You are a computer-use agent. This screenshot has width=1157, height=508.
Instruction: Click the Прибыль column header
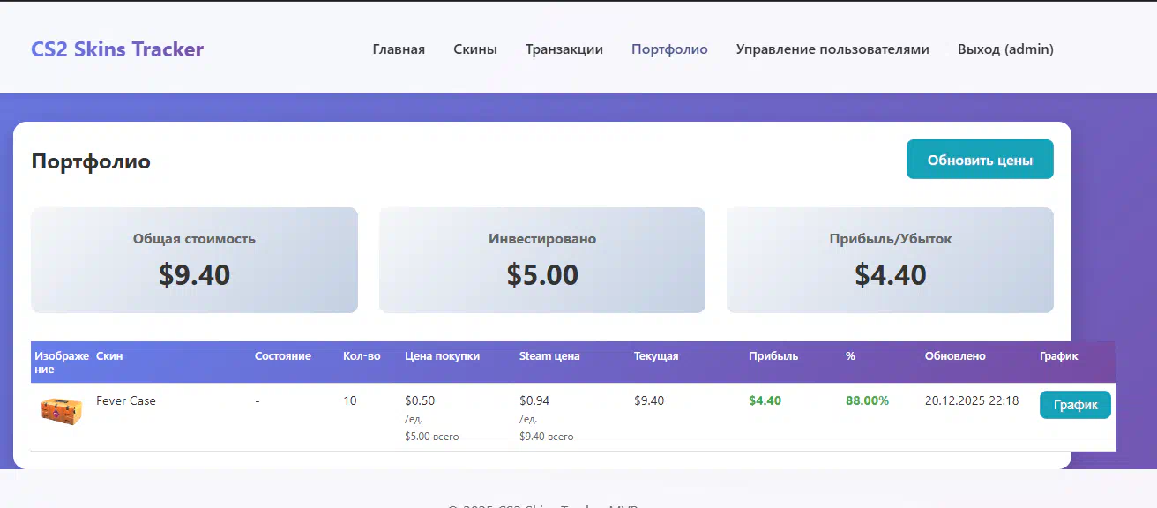pyautogui.click(x=773, y=356)
